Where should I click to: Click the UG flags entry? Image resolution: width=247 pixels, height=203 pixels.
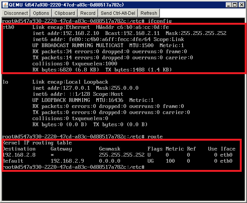pyautogui.click(x=151, y=161)
